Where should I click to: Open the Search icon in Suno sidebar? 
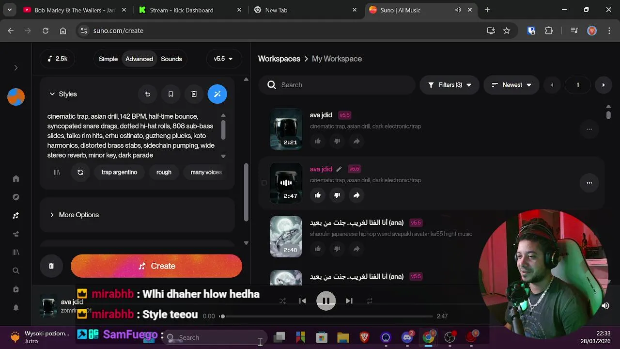[16, 271]
